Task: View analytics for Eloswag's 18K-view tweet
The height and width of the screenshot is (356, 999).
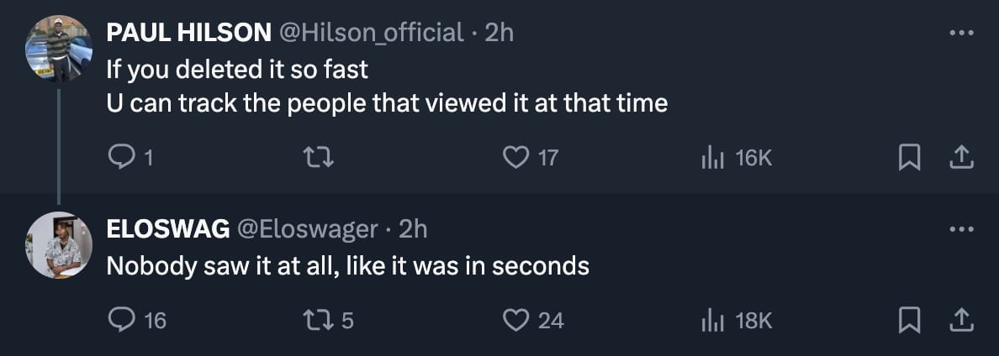Action: tap(711, 319)
